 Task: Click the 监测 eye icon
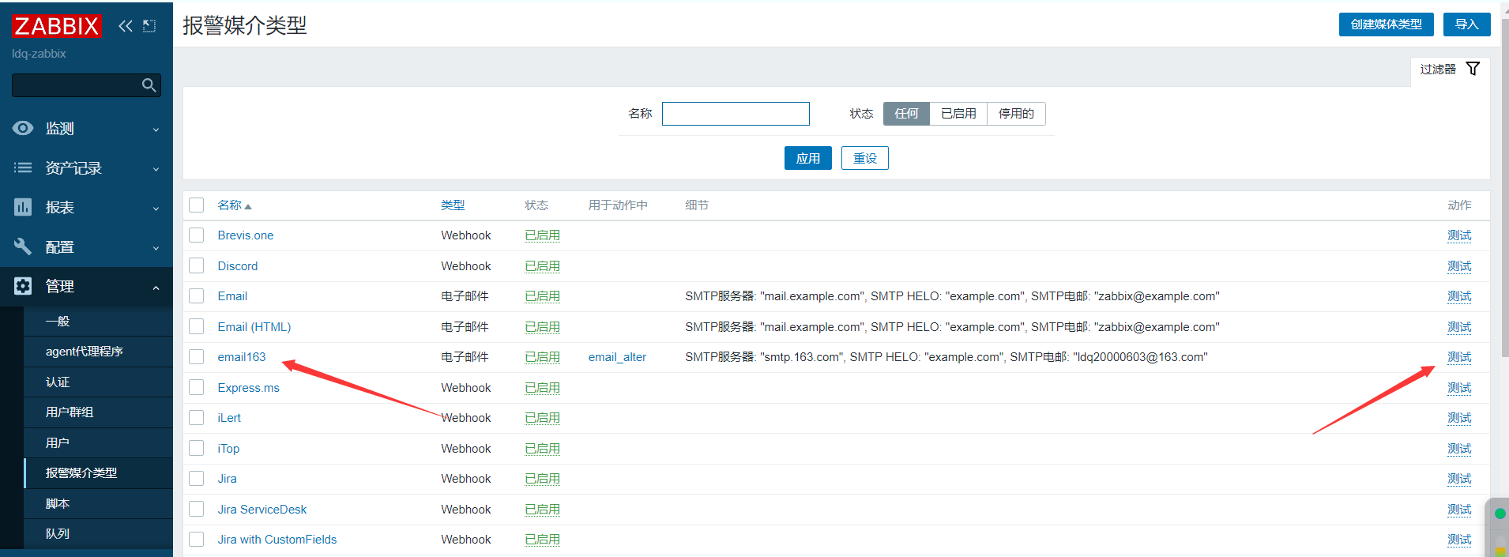click(x=23, y=128)
